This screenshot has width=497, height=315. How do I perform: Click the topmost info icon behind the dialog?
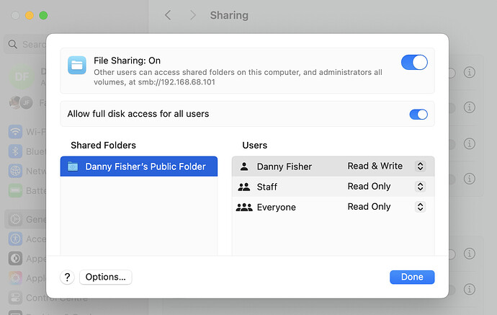470,73
